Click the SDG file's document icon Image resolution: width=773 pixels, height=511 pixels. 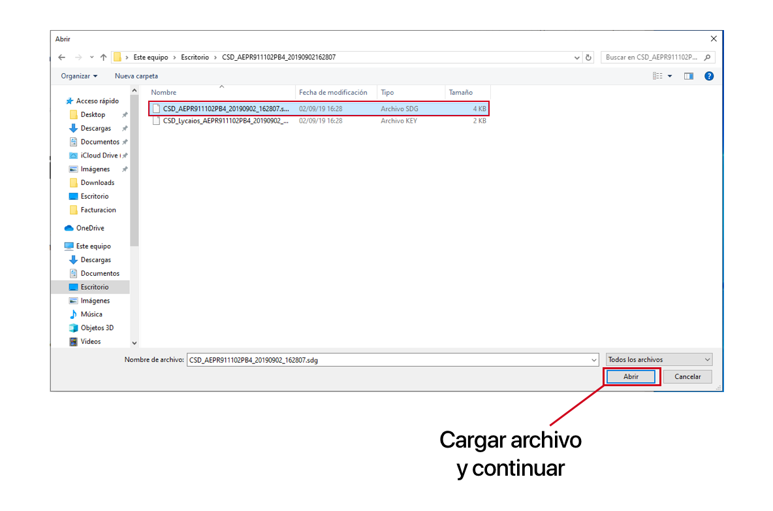(156, 108)
